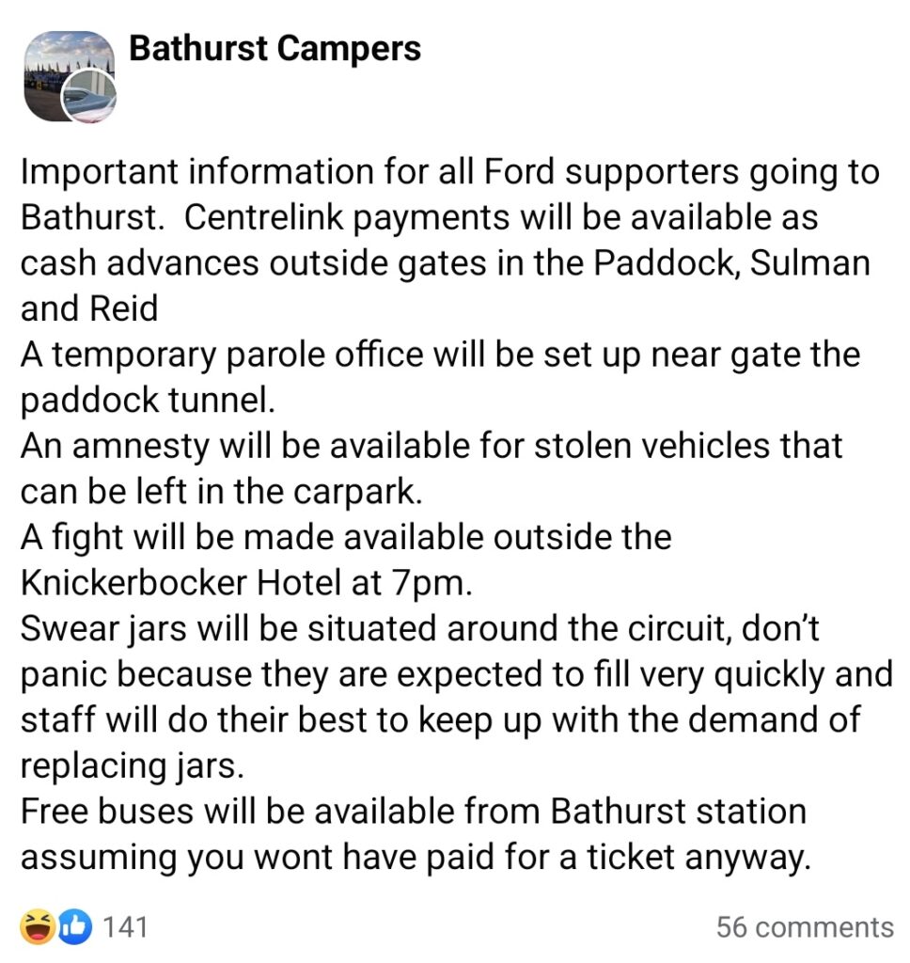Click the laughing Haha reaction emoji
The height and width of the screenshot is (963, 910).
pos(37,926)
